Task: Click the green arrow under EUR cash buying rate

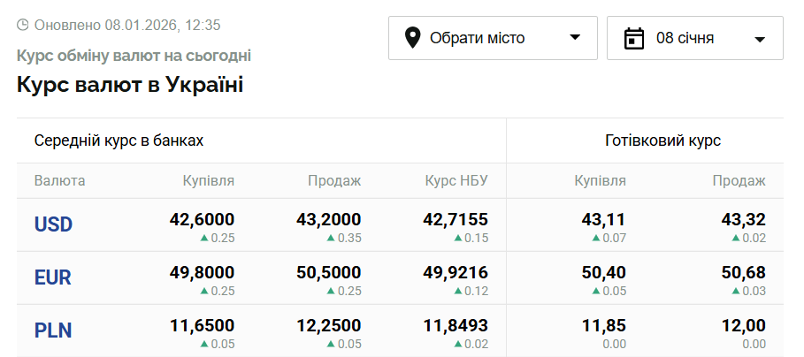Action: click(596, 291)
